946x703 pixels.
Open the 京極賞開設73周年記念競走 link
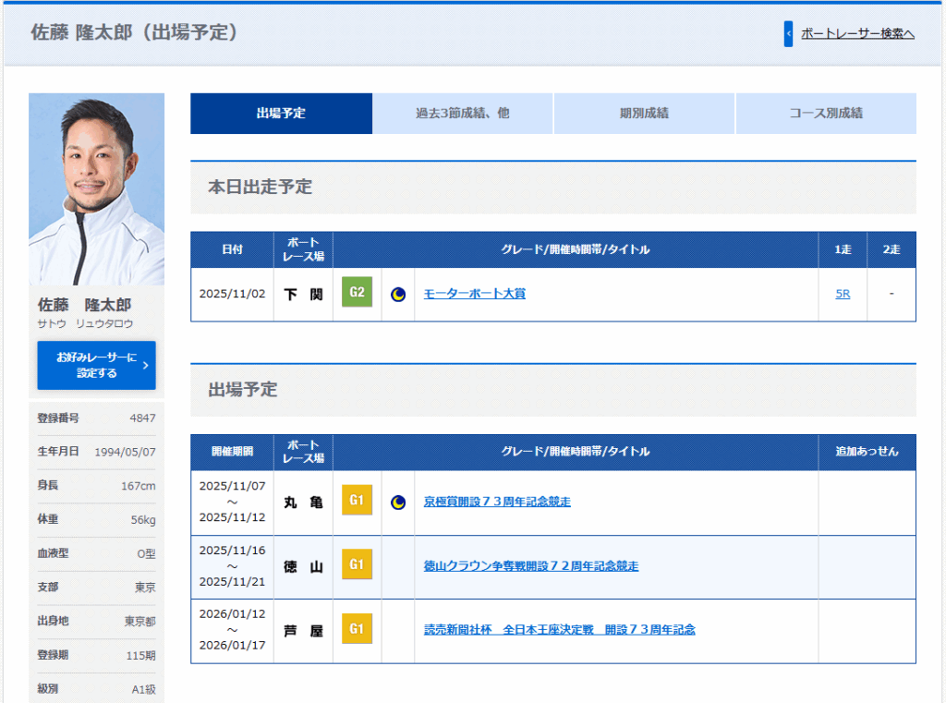(x=497, y=502)
